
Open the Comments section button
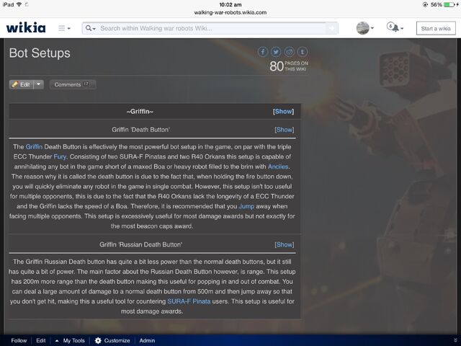point(72,85)
